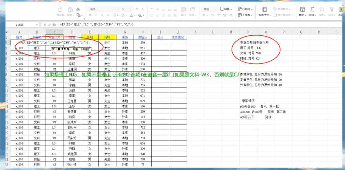Click the decrease decimal places icon
This screenshot has width=345, height=170.
tap(231, 15)
